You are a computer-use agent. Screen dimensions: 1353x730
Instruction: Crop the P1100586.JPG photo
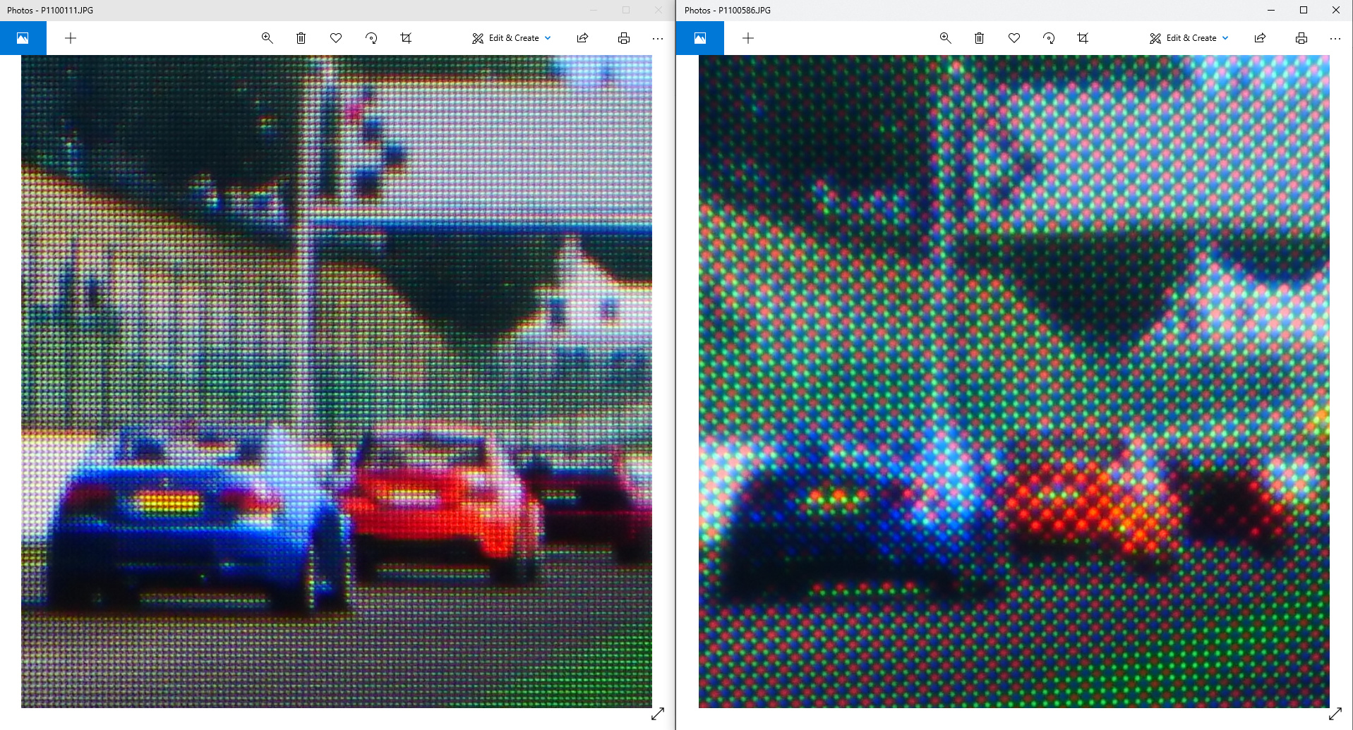(x=1083, y=38)
